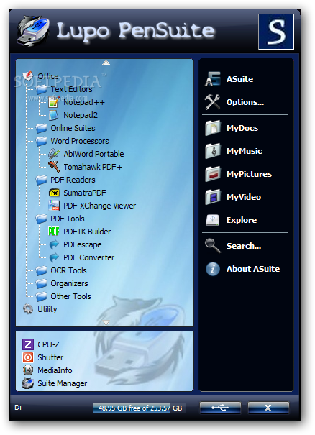Viewport: 315px width, 435px height.
Task: Click the Shutter icon
Action: tap(28, 357)
